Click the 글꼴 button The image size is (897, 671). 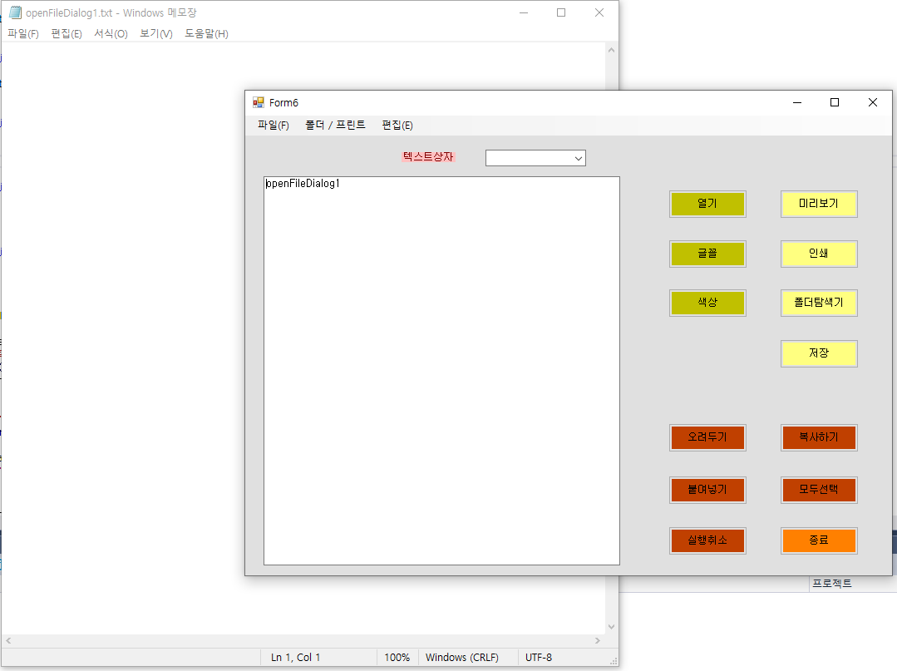coord(707,254)
